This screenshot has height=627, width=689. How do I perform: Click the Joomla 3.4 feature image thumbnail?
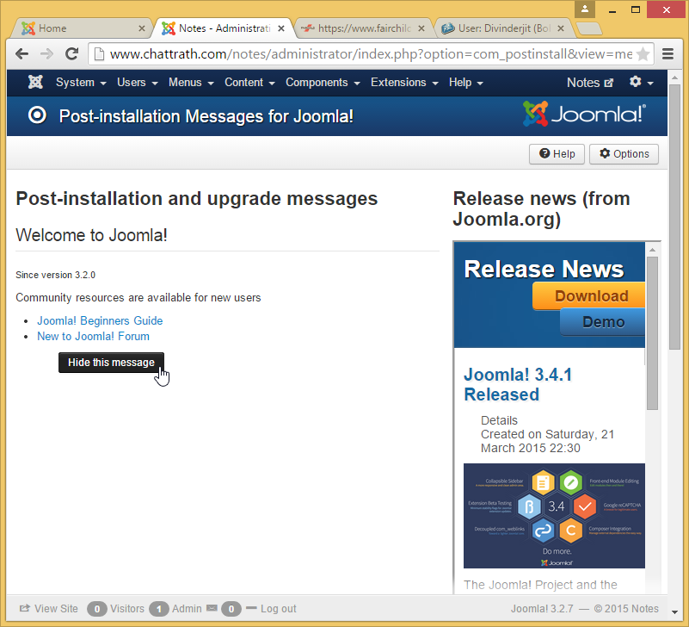[554, 515]
